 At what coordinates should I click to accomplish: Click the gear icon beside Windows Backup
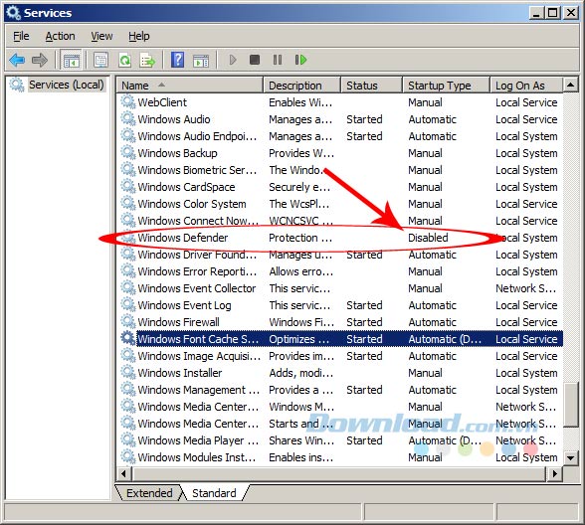(128, 152)
